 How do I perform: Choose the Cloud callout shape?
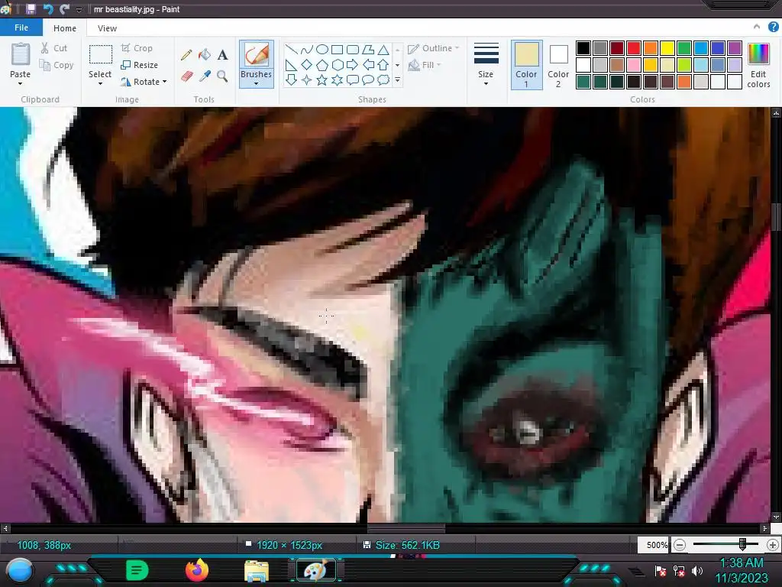click(x=383, y=79)
